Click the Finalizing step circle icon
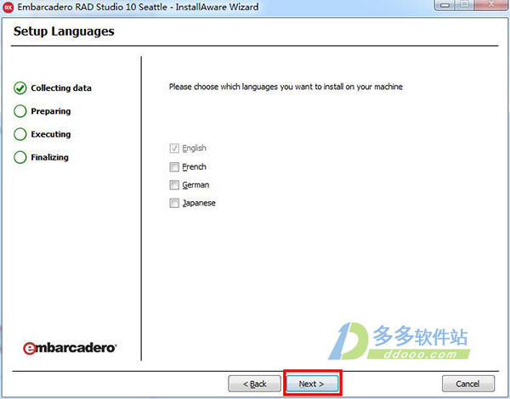The height and width of the screenshot is (399, 510). [20, 157]
